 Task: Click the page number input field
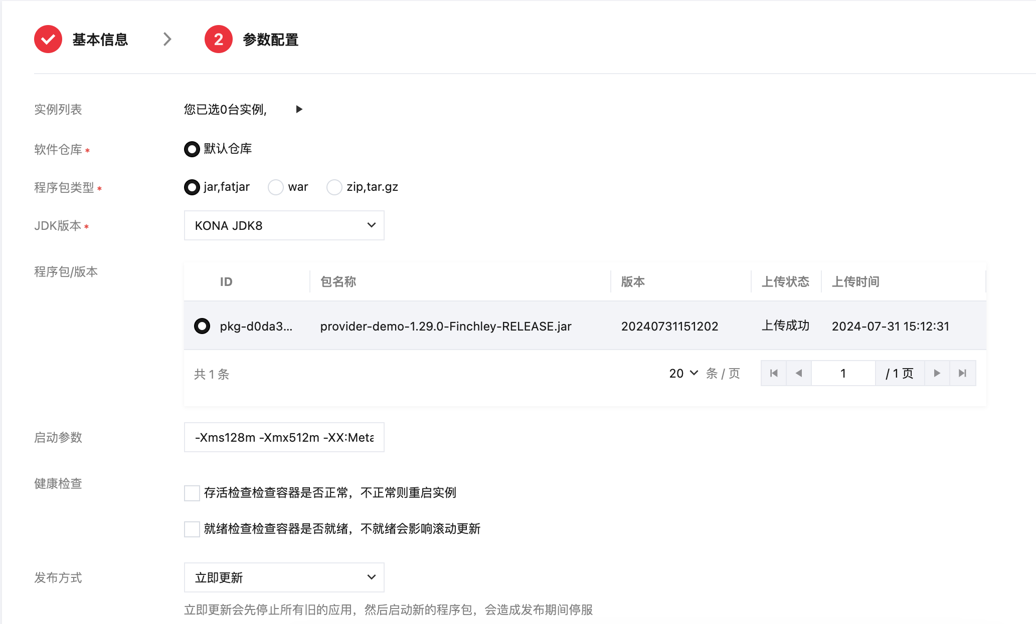tap(843, 373)
